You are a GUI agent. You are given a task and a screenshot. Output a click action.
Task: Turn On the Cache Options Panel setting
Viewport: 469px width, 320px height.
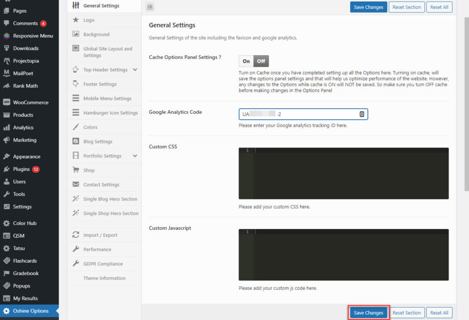click(x=246, y=61)
